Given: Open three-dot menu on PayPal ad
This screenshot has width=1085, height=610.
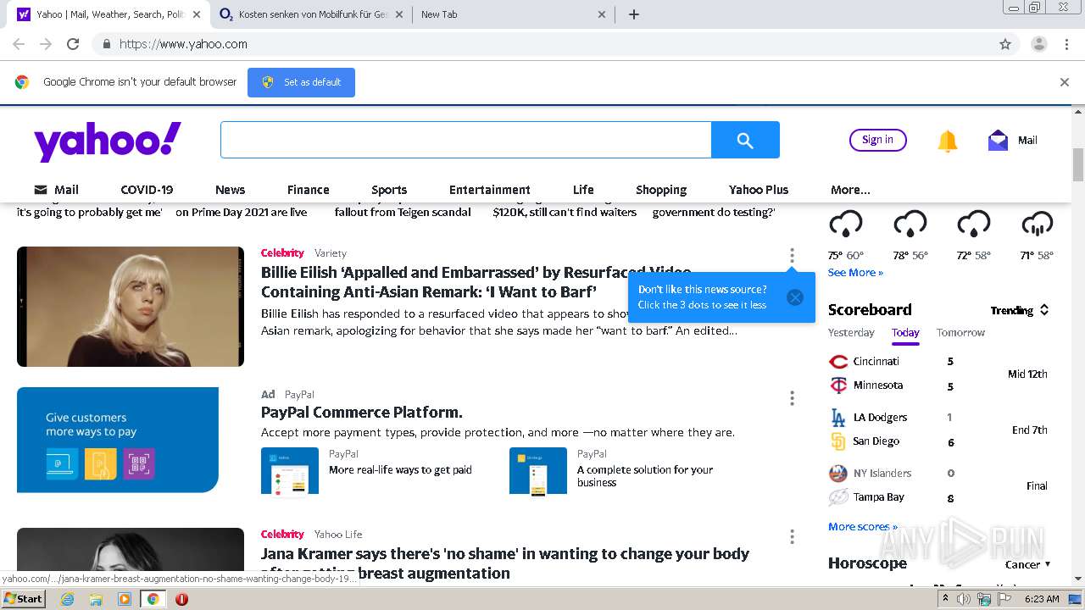Looking at the screenshot, I should pos(792,398).
